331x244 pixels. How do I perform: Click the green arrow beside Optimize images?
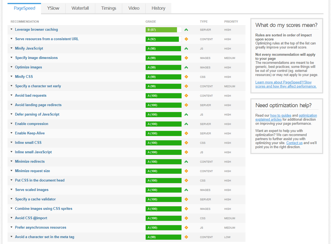tap(186, 67)
